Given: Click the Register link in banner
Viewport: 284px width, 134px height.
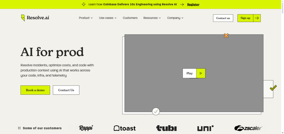Looking at the screenshot, I should 193,4.
